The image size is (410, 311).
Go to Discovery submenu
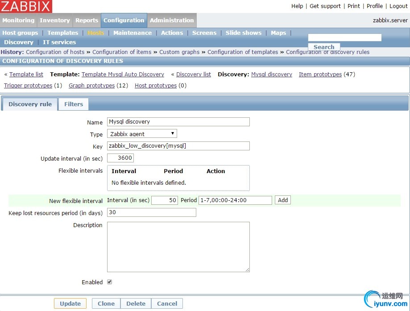(x=19, y=42)
